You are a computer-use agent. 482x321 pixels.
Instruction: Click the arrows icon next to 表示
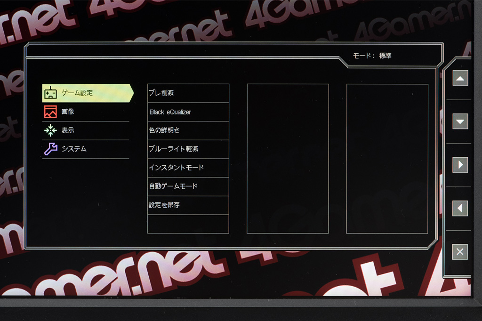click(50, 130)
